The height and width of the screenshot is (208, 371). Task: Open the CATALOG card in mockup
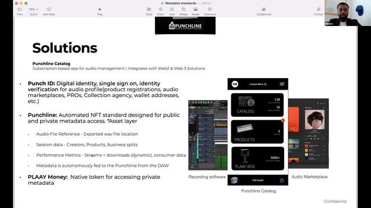(257, 105)
